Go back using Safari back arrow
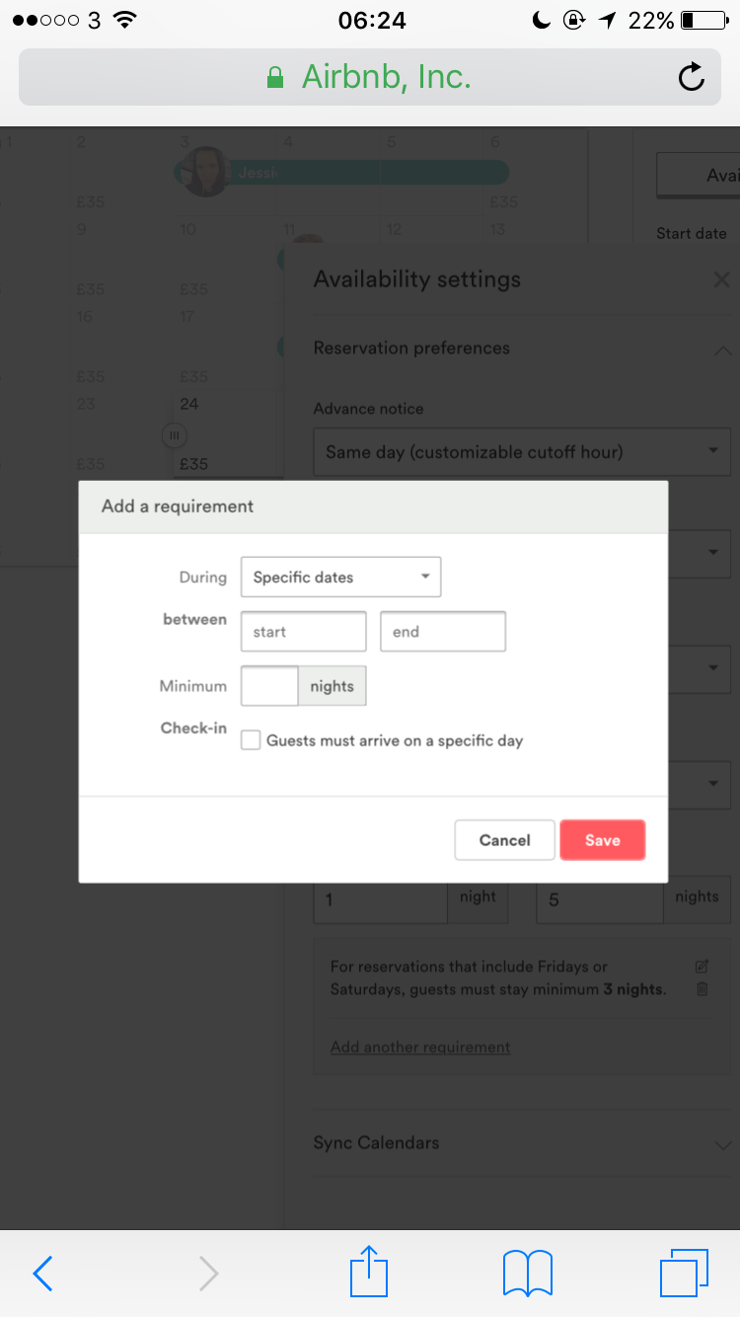 (42, 1274)
